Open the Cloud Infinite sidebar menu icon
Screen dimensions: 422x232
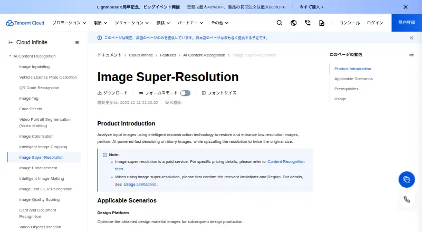coord(77,43)
